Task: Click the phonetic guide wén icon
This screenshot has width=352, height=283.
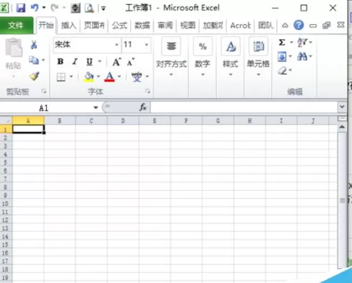Action: coord(137,77)
